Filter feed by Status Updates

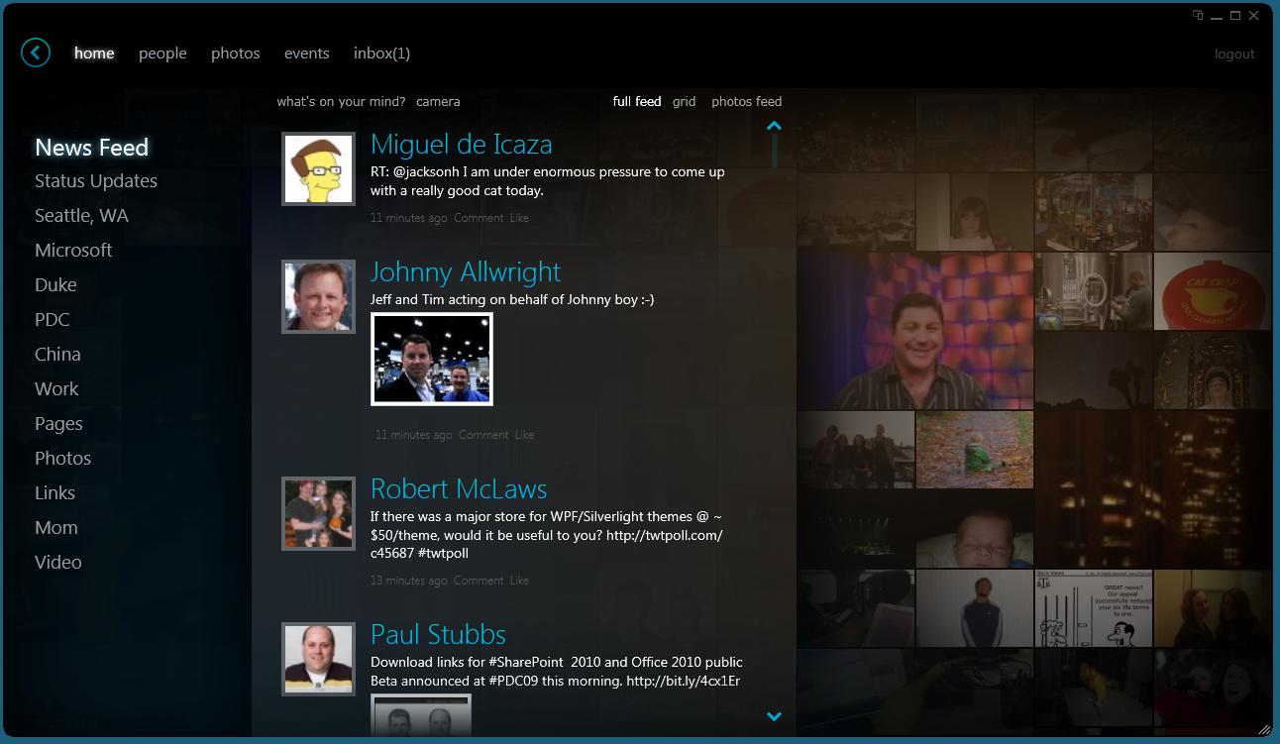pyautogui.click(x=96, y=181)
